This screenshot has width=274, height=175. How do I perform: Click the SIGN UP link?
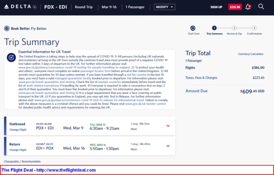[x=216, y=7]
